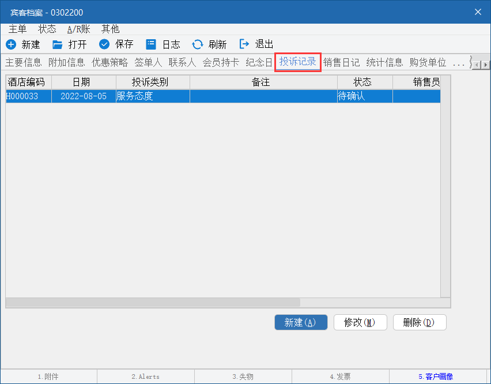491x384 pixels.
Task: Select the date cell 2022-08-05
Action: pyautogui.click(x=84, y=96)
